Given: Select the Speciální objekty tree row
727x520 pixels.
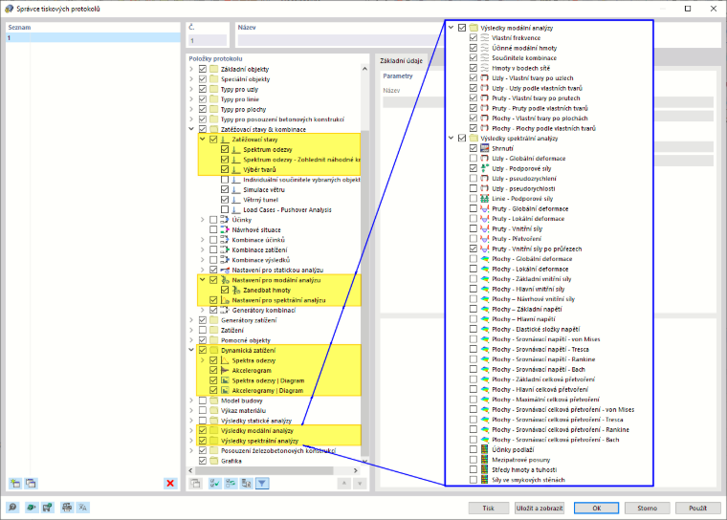Looking at the screenshot, I should [x=245, y=79].
